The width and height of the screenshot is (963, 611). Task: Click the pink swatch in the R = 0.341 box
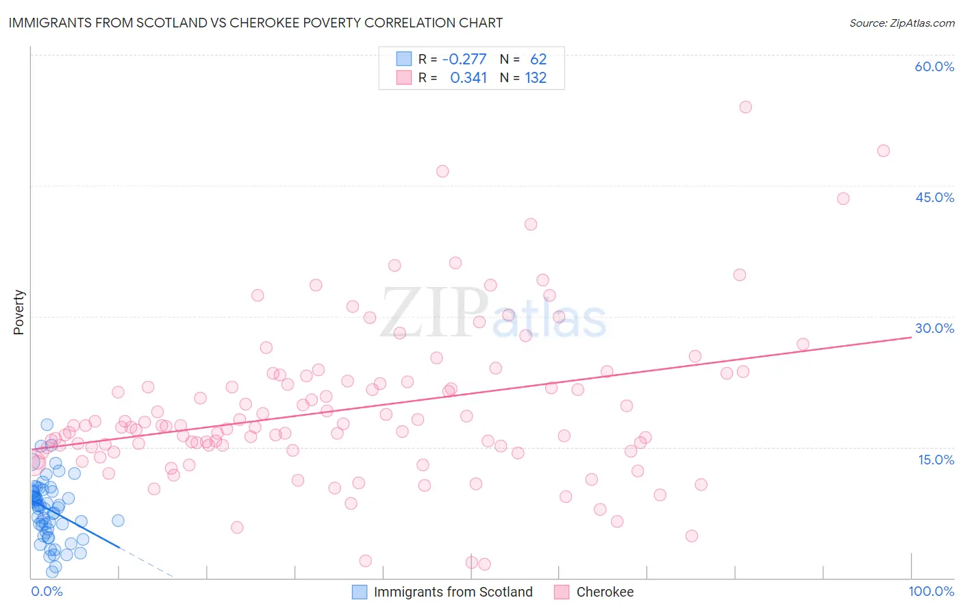click(404, 77)
